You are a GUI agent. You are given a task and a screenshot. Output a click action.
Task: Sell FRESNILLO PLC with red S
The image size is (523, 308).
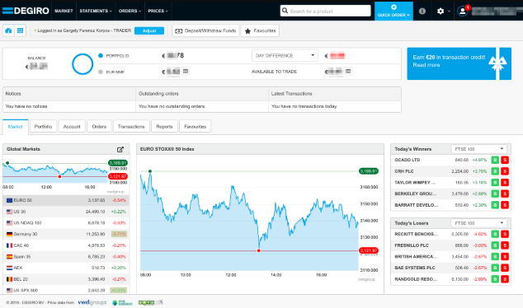505,245
